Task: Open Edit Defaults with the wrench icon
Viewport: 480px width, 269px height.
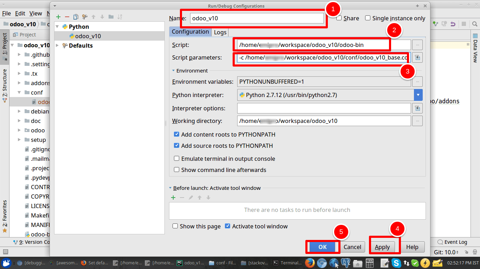Action: pos(84,16)
